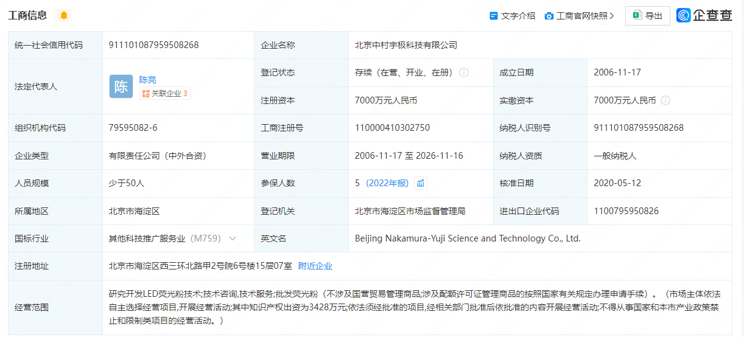Click info icon beside 实缴资本 7000万元
Viewport: 744px width, 337px height.
pyautogui.click(x=665, y=100)
